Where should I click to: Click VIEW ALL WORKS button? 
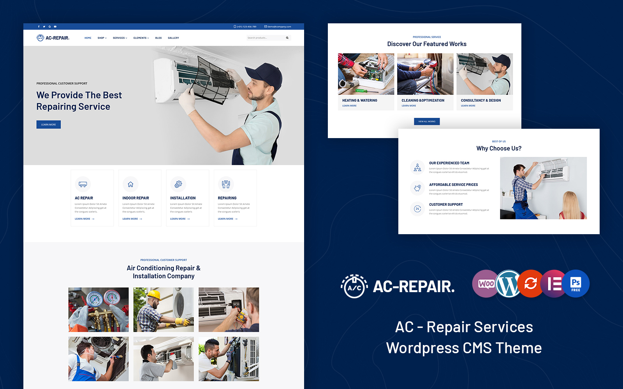tap(427, 121)
